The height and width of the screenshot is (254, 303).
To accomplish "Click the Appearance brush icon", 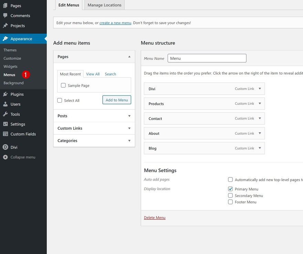I will click(x=5, y=39).
